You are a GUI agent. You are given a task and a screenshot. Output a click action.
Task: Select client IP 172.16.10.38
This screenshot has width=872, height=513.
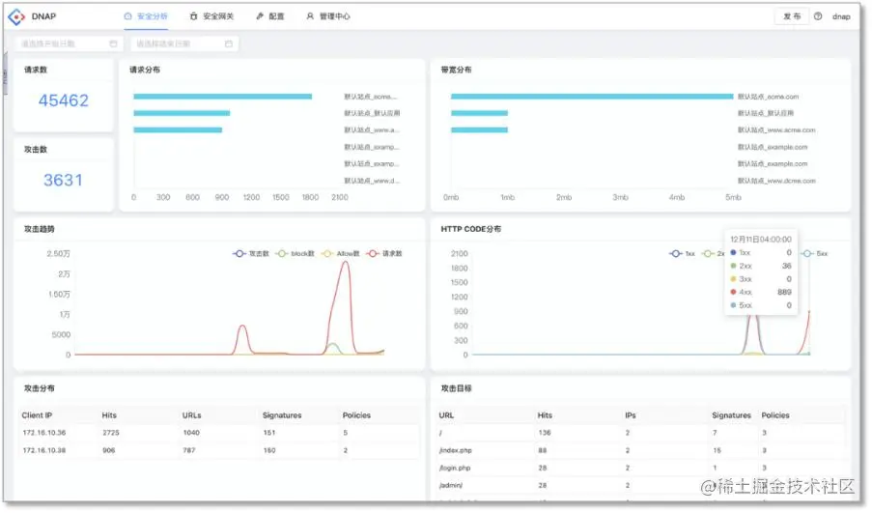point(43,450)
